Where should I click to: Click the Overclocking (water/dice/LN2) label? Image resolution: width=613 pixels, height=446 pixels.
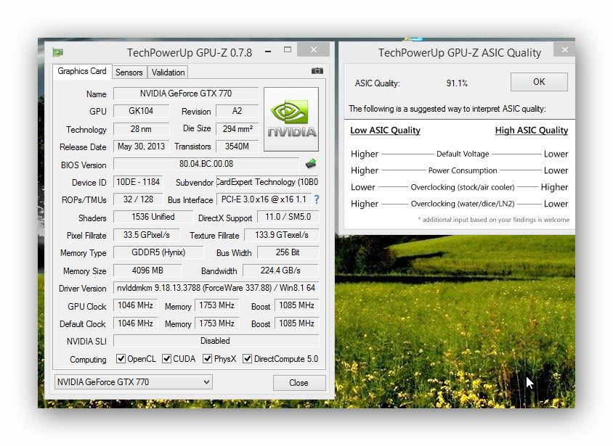point(463,204)
